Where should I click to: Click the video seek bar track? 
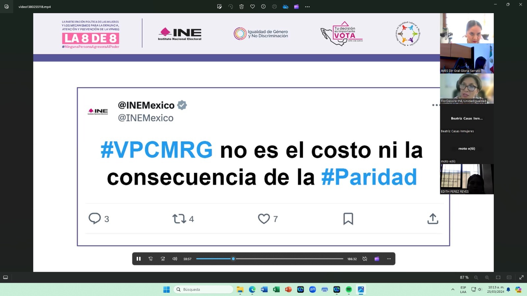270,259
